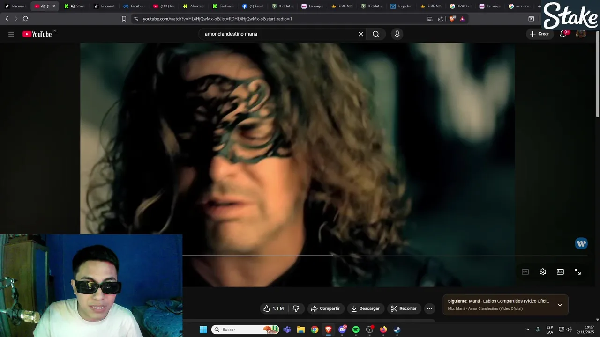
Task: Like the video with 1.1 M likes
Action: (273, 308)
